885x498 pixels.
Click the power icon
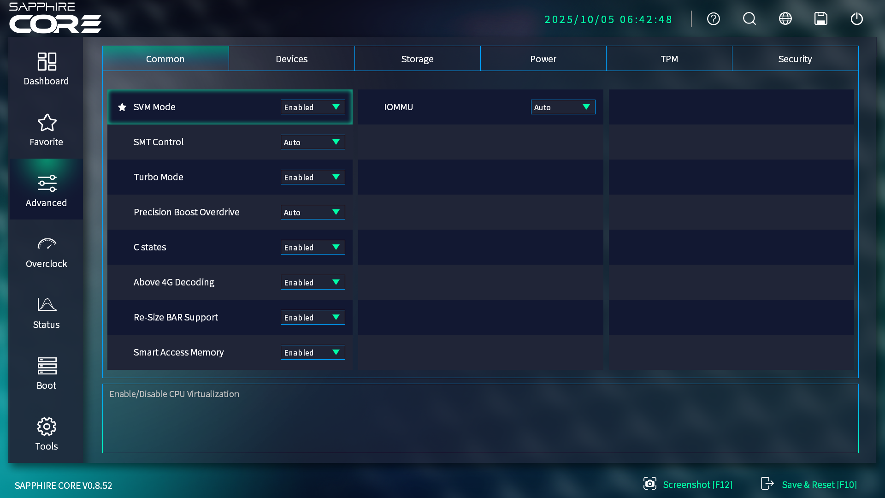(x=857, y=19)
